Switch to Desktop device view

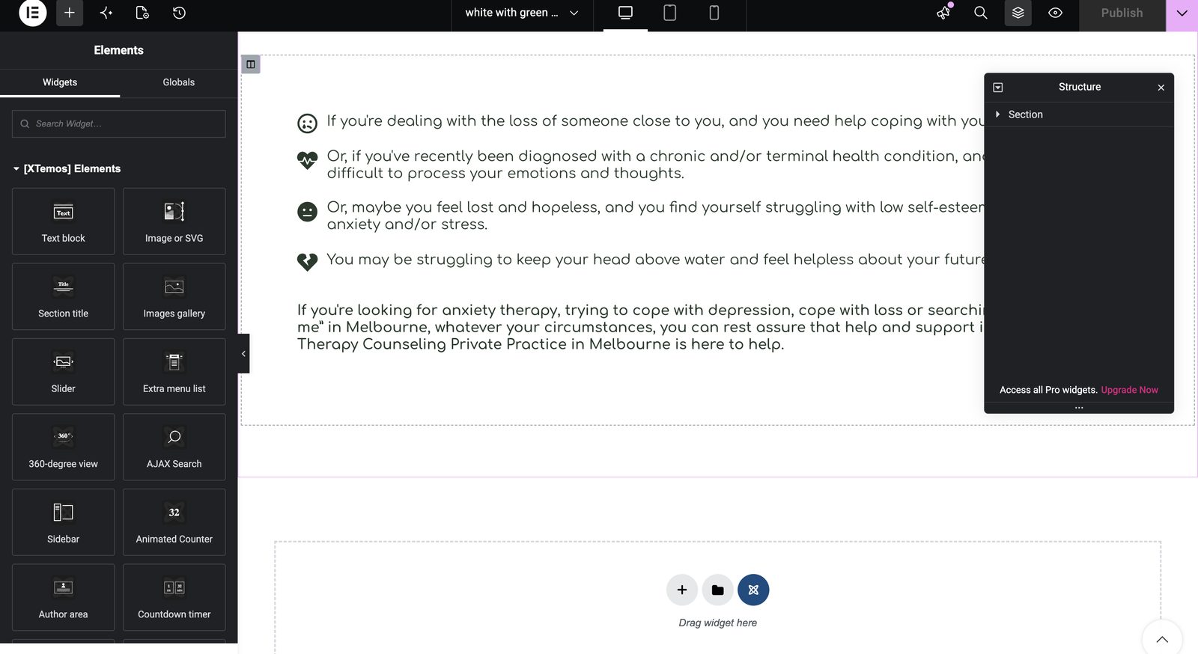625,13
